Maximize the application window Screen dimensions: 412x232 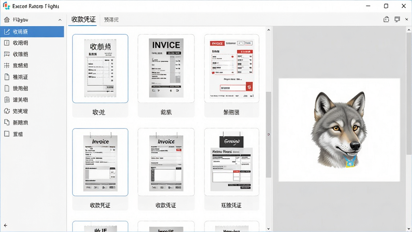[x=386, y=6]
